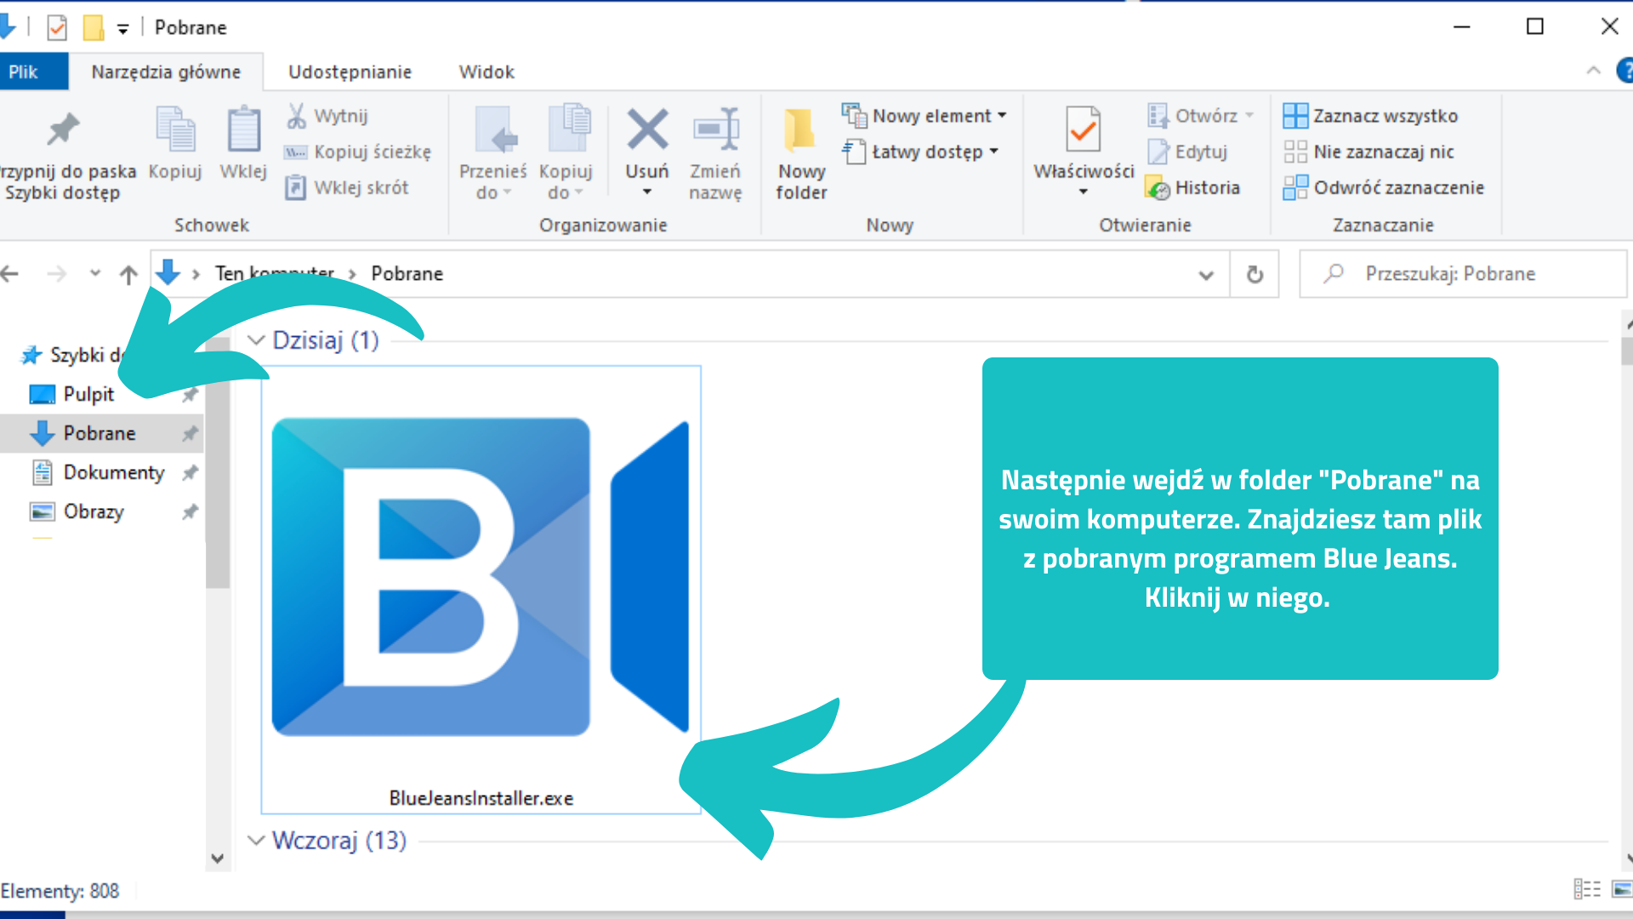The image size is (1633, 919).
Task: Customize quick access toolbar dropdown arrow
Action: [x=123, y=29]
